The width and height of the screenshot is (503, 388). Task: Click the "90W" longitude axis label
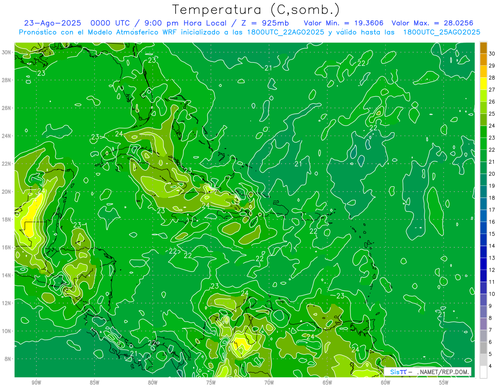tap(36, 383)
